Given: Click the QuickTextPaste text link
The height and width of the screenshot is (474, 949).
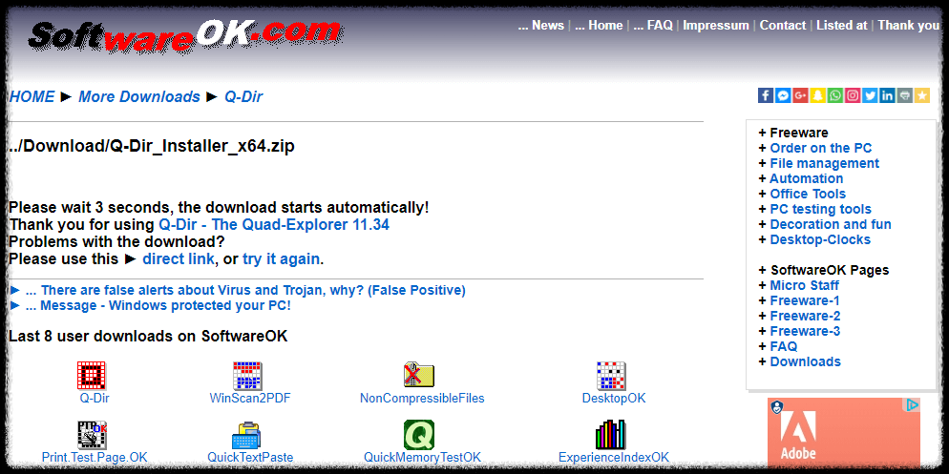Looking at the screenshot, I should pyautogui.click(x=250, y=457).
